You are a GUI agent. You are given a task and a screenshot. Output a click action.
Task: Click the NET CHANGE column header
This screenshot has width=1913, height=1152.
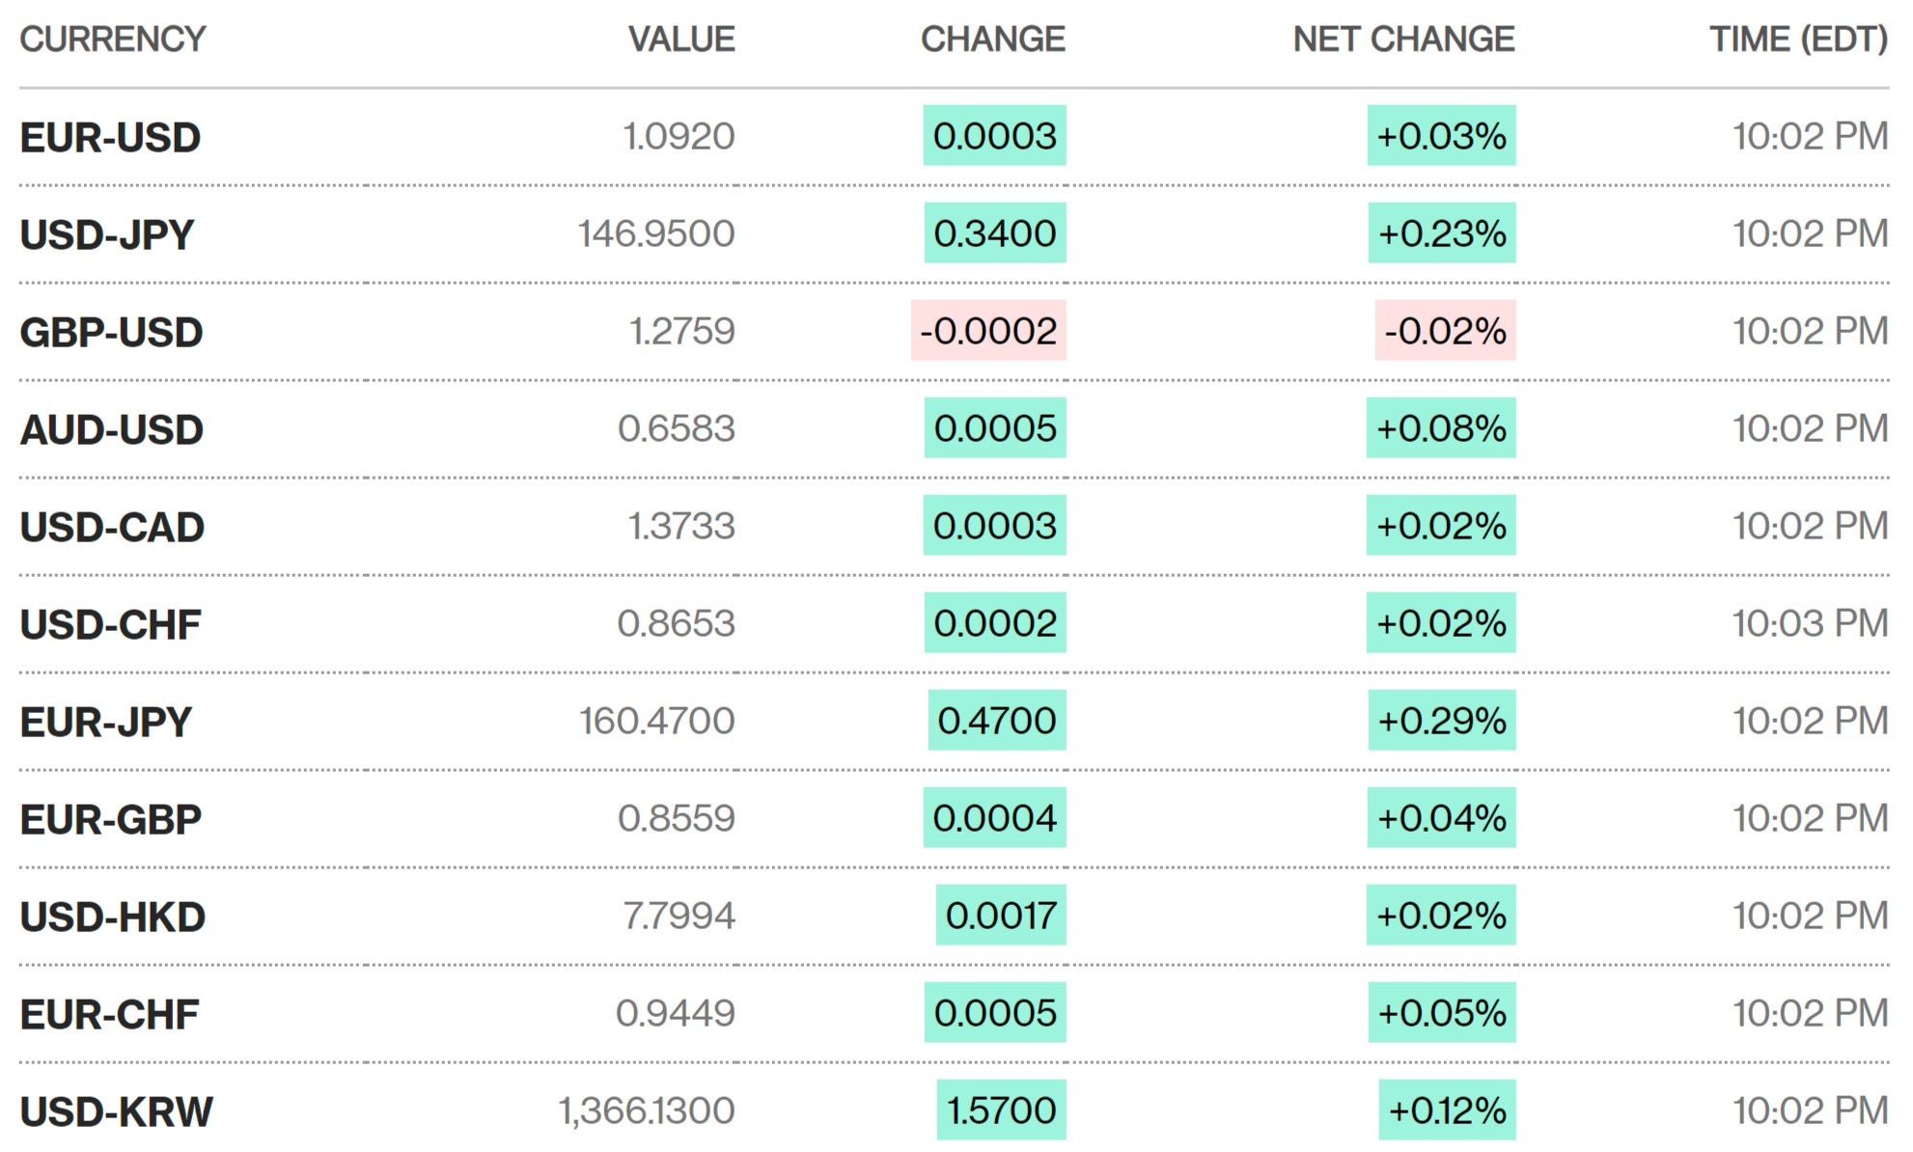tap(1403, 40)
